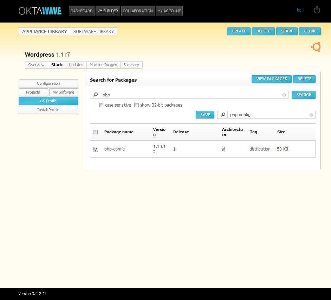This screenshot has height=300, width=331.
Task: Enable show 32-bit packages checkbox
Action: (x=137, y=105)
